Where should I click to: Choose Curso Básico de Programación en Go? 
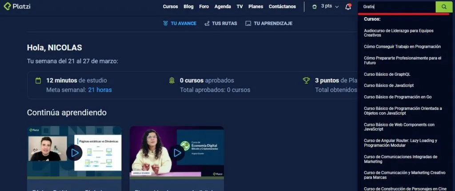[x=398, y=97]
